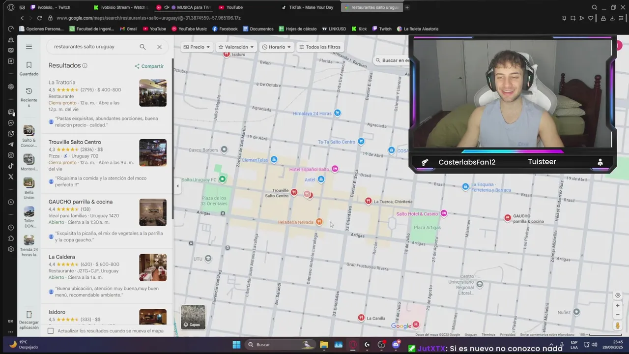The width and height of the screenshot is (629, 354).
Task: Clear the search with the X icon
Action: click(159, 47)
